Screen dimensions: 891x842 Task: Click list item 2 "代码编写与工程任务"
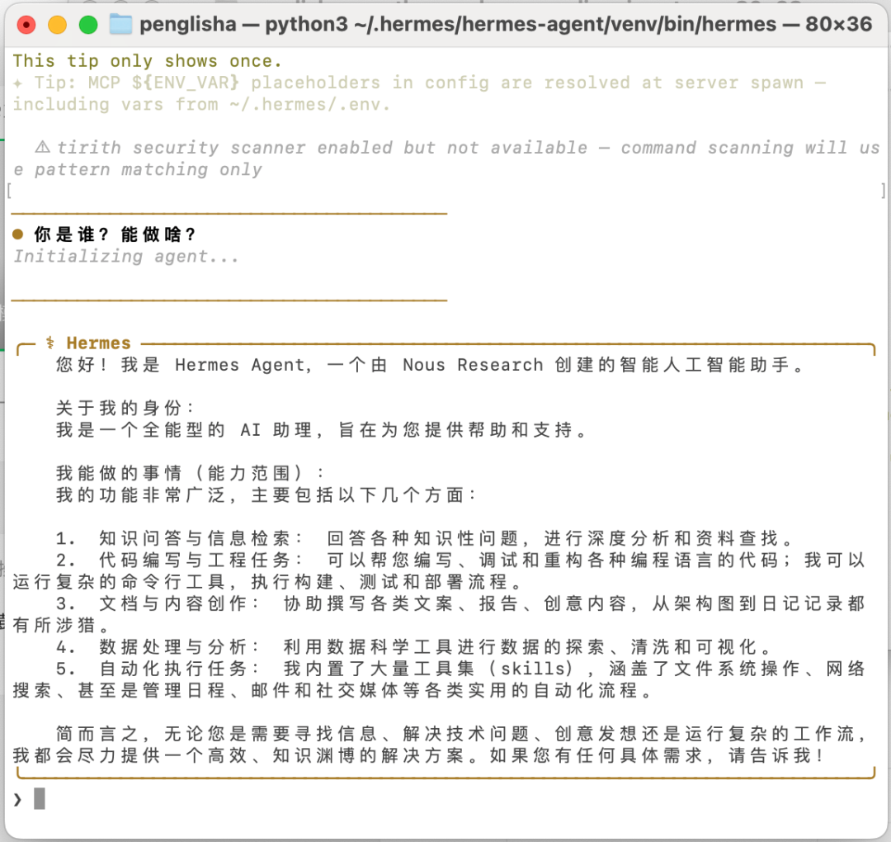pyautogui.click(x=460, y=560)
